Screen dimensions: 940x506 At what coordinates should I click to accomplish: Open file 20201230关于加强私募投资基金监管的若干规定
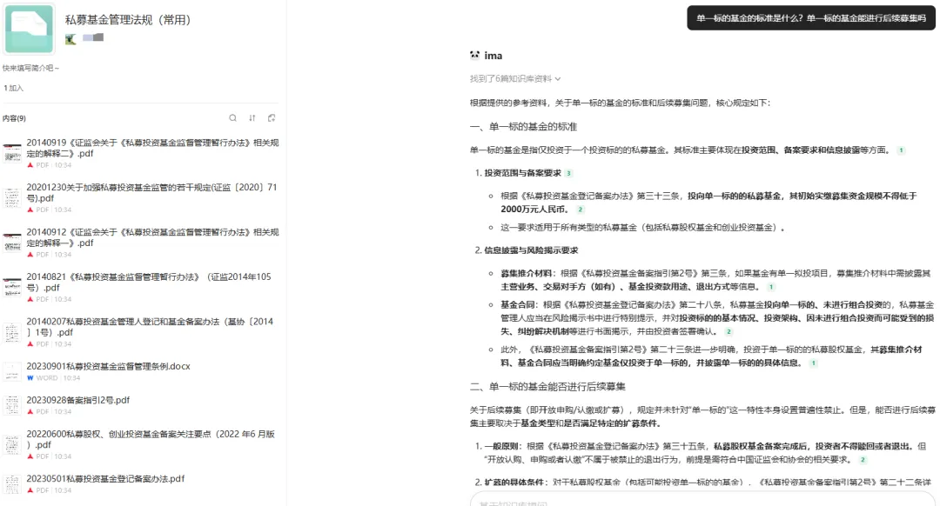[152, 193]
